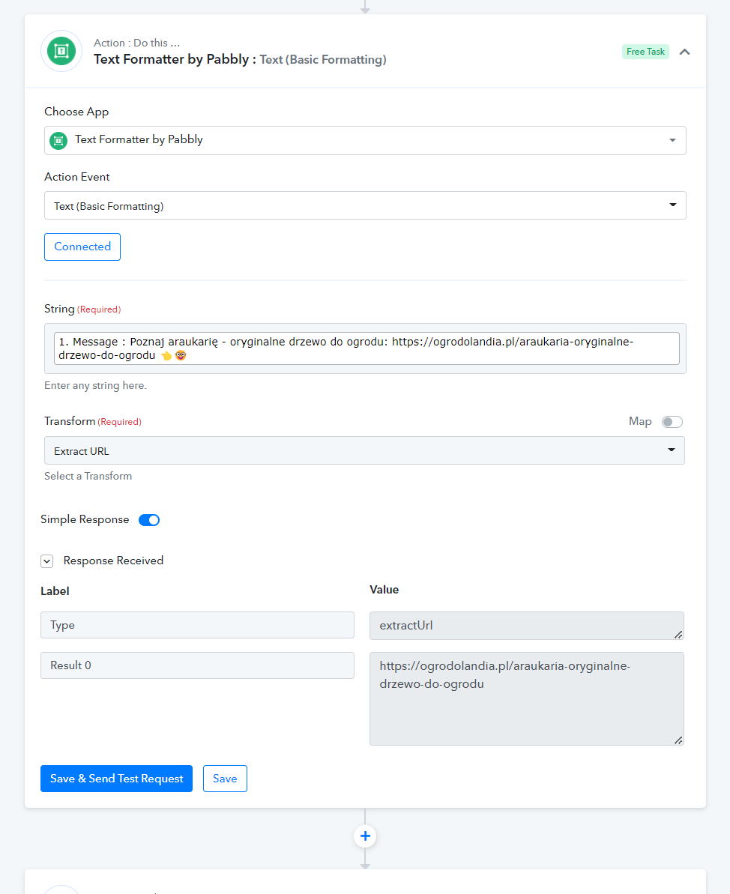Image resolution: width=730 pixels, height=894 pixels.
Task: Click the Free Task badge
Action: pyautogui.click(x=645, y=51)
